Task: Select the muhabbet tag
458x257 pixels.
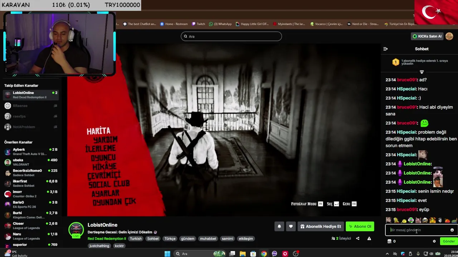Action: (x=208, y=239)
